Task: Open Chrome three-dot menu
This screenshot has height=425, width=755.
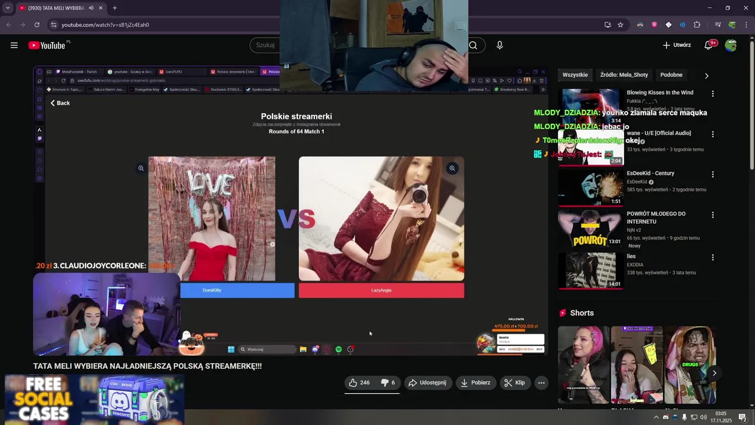Action: point(746,25)
